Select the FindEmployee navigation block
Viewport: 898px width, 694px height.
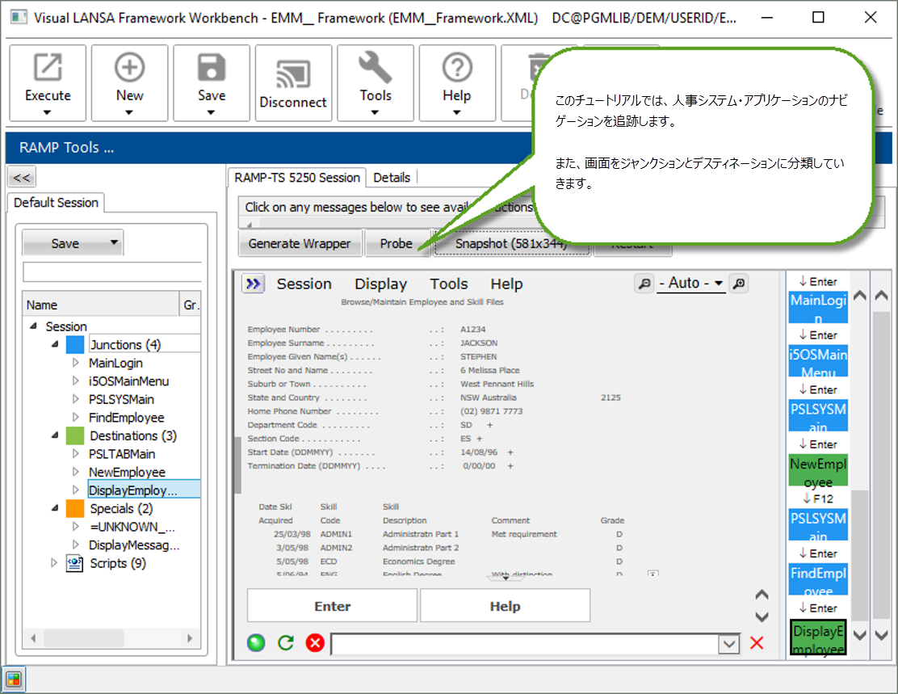pyautogui.click(x=818, y=579)
